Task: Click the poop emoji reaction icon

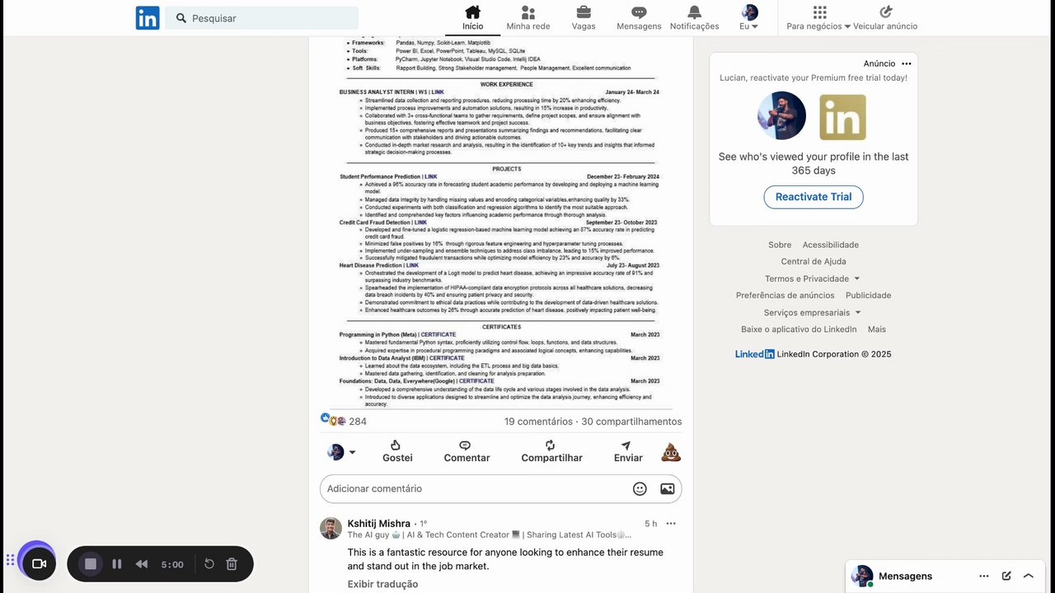Action: [x=671, y=452]
